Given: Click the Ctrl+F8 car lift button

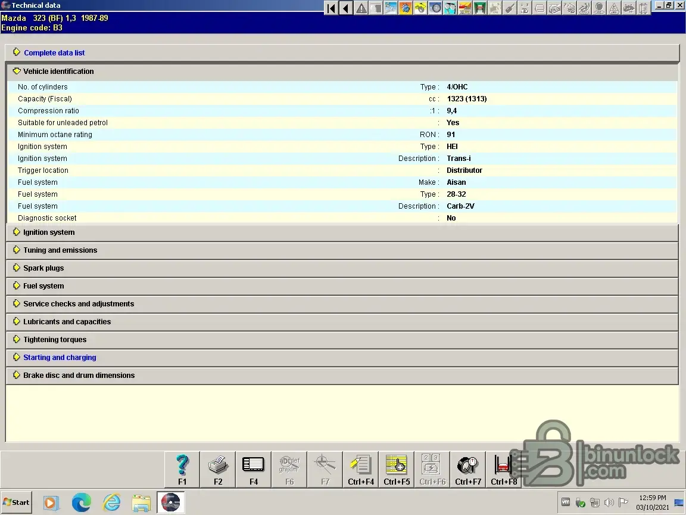Looking at the screenshot, I should point(504,470).
